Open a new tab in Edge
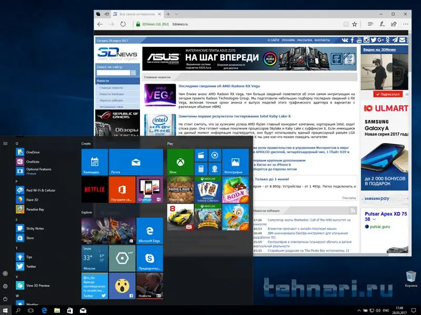421x315 pixels. point(168,14)
